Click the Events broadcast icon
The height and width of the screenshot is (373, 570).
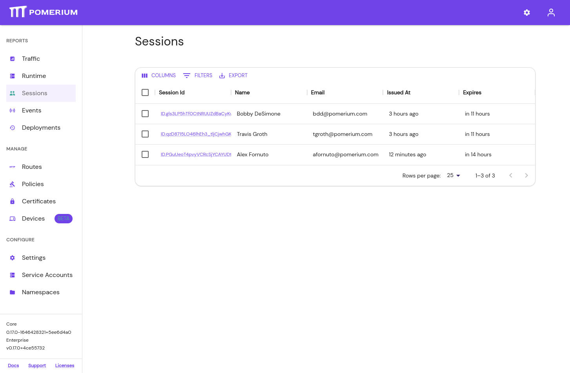point(13,110)
